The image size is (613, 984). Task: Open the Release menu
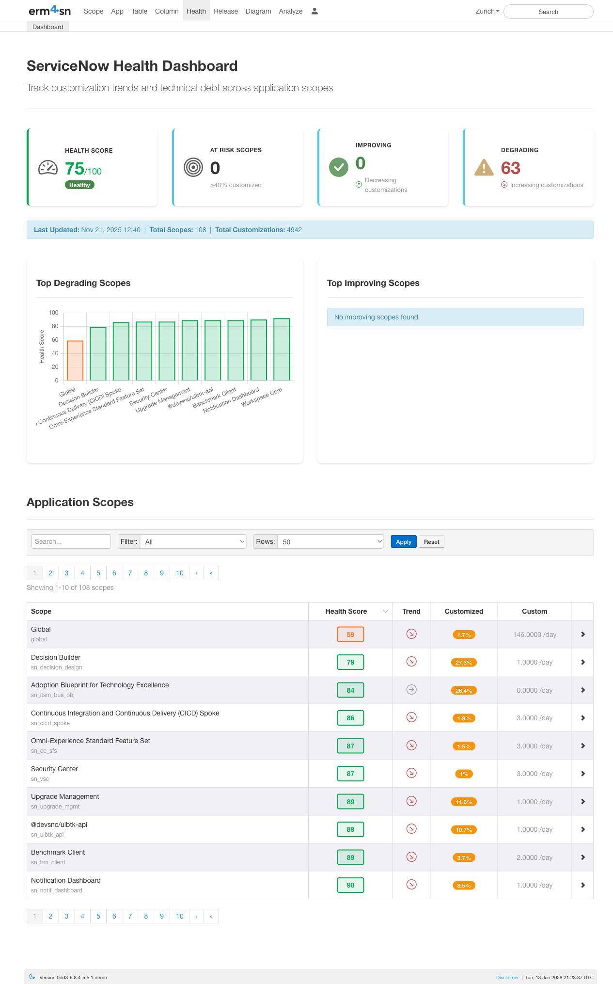pos(226,11)
